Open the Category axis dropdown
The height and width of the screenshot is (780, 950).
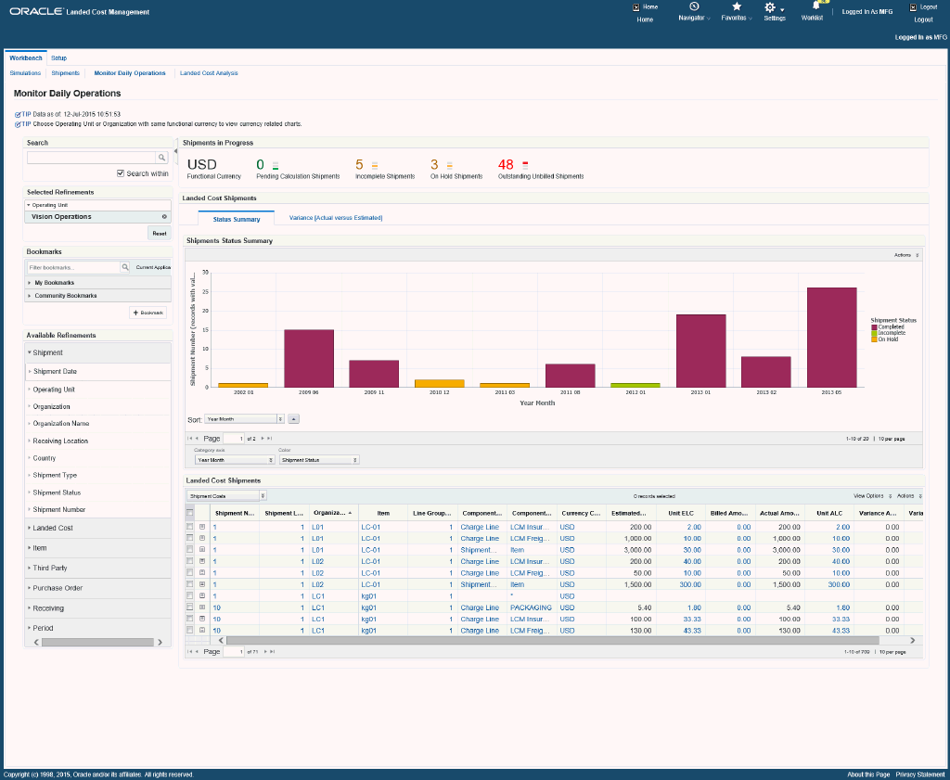coord(235,460)
